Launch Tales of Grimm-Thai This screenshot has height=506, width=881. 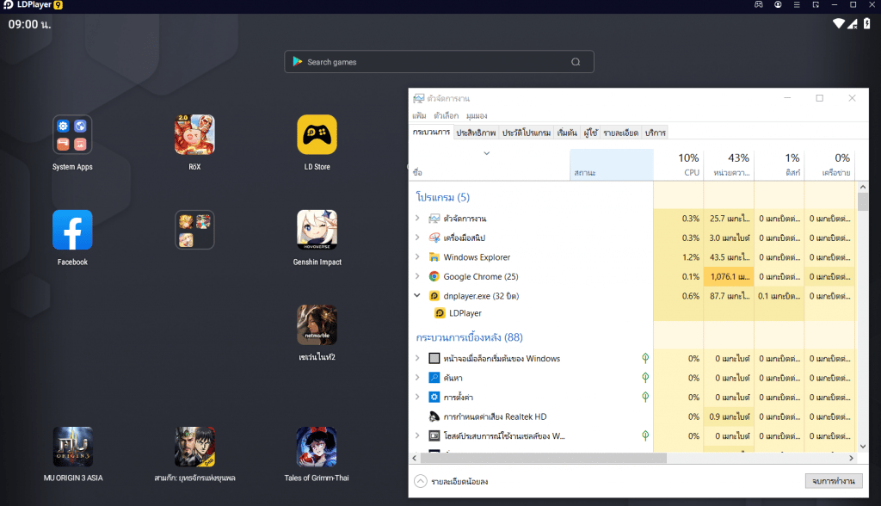(x=317, y=447)
